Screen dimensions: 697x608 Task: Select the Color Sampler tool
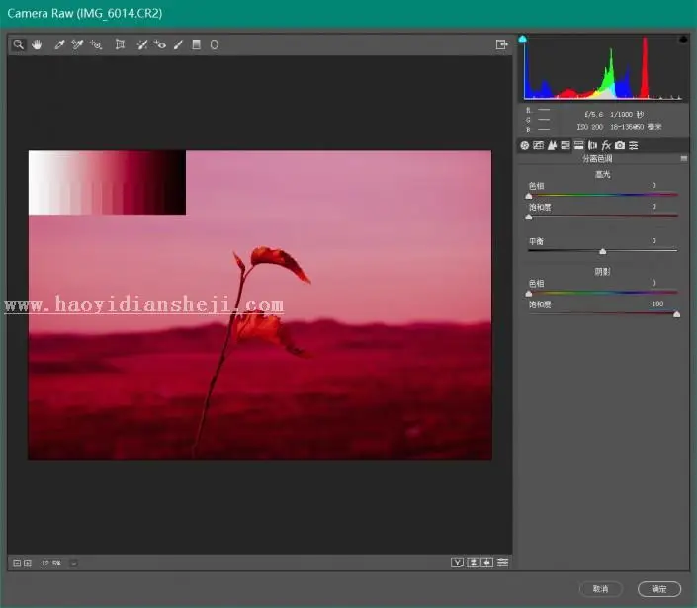click(x=77, y=44)
